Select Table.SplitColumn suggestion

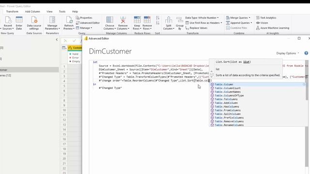point(257,114)
